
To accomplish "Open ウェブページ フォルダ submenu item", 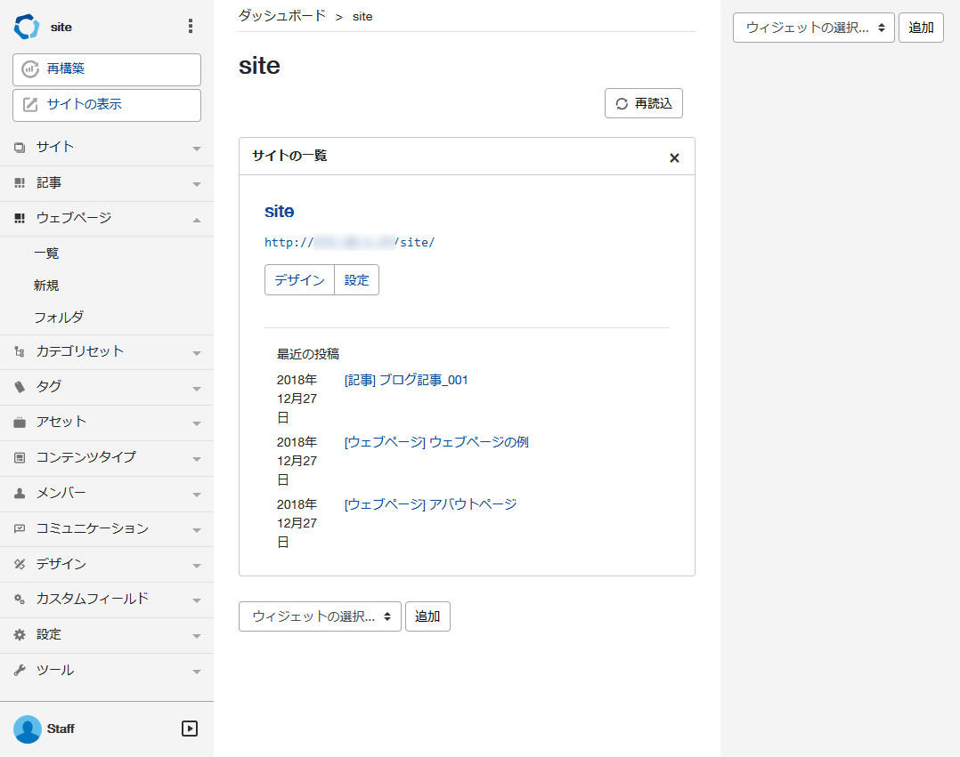I will point(59,318).
